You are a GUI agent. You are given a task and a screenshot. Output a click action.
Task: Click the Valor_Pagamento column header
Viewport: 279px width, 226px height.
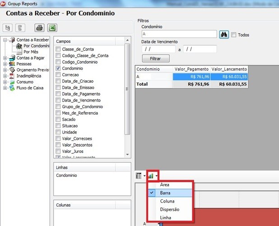191,69
